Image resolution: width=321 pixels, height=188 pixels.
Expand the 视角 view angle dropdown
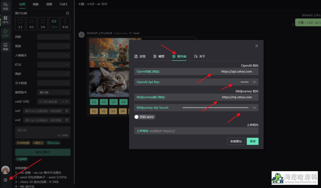click(x=54, y=46)
